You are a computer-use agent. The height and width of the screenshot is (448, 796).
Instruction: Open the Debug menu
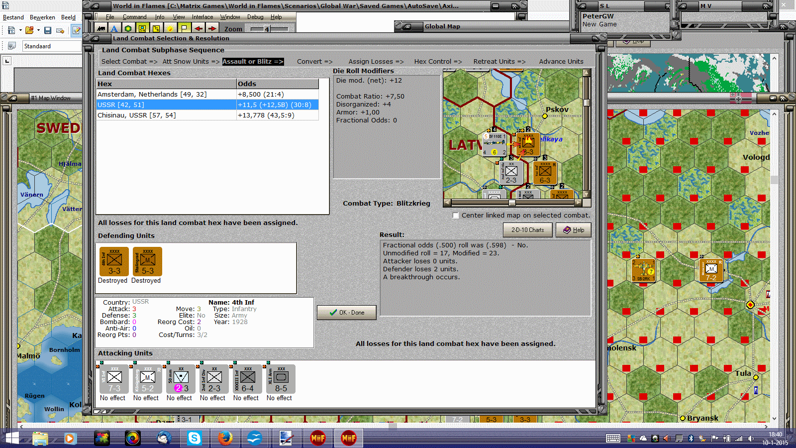pyautogui.click(x=256, y=17)
